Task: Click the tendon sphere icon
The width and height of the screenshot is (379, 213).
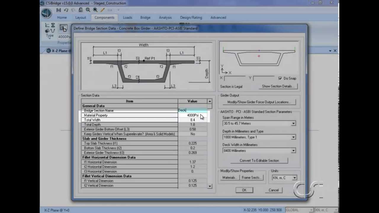Action: [x=47, y=30]
